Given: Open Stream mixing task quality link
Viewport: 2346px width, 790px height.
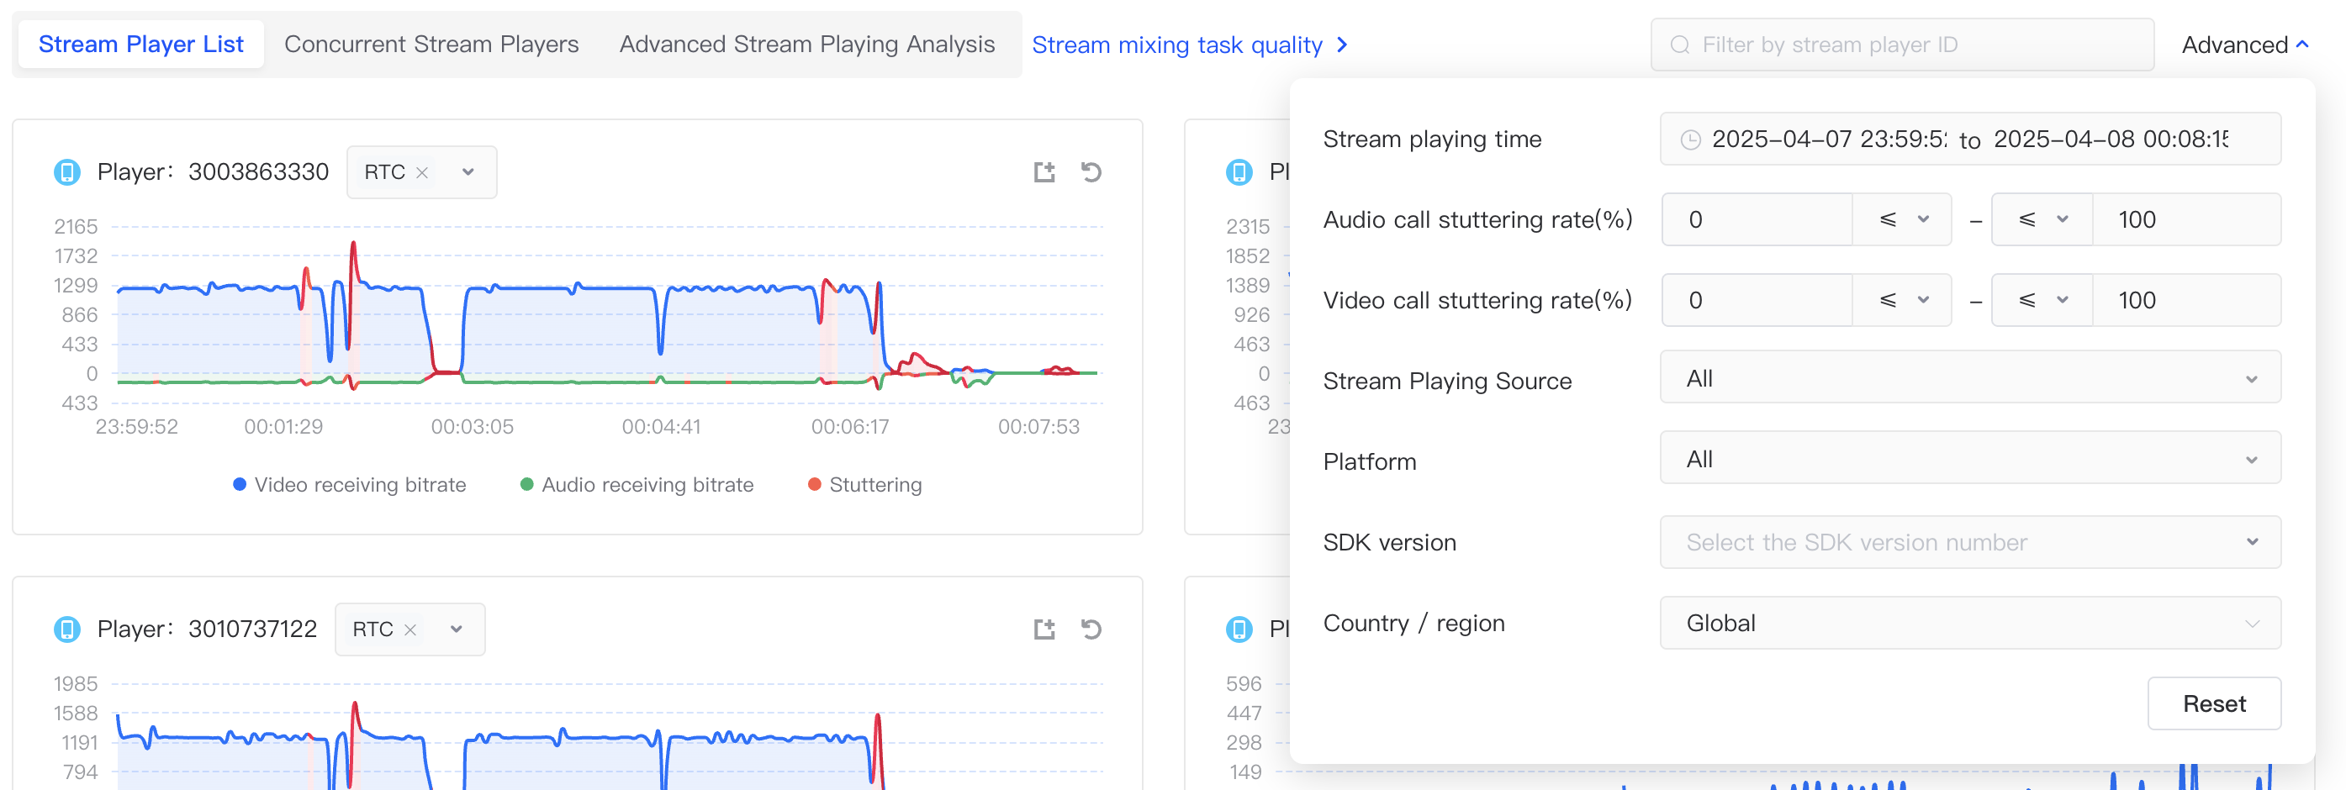Looking at the screenshot, I should (x=1187, y=45).
